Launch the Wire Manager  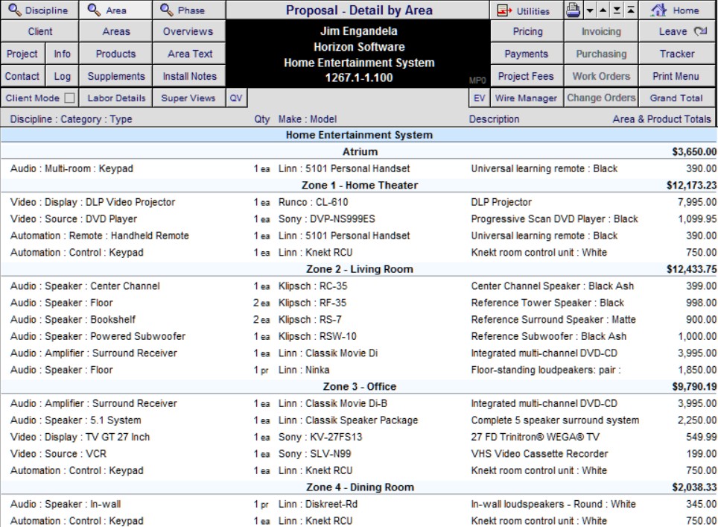click(526, 98)
